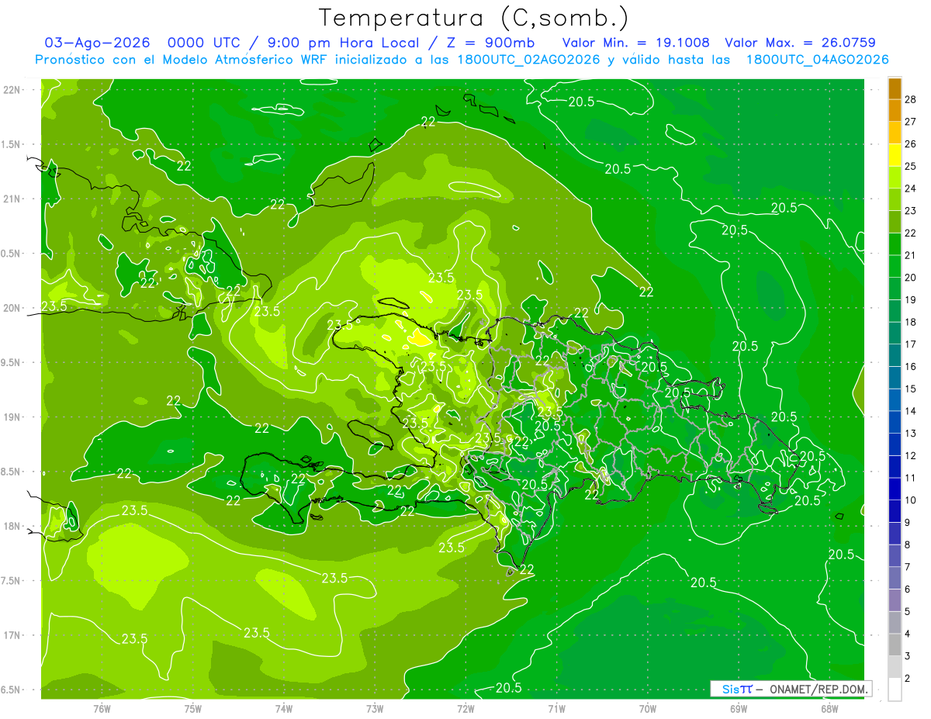The image size is (931, 719).
Task: Click the latitude axis label "20N"
Action: coord(12,308)
